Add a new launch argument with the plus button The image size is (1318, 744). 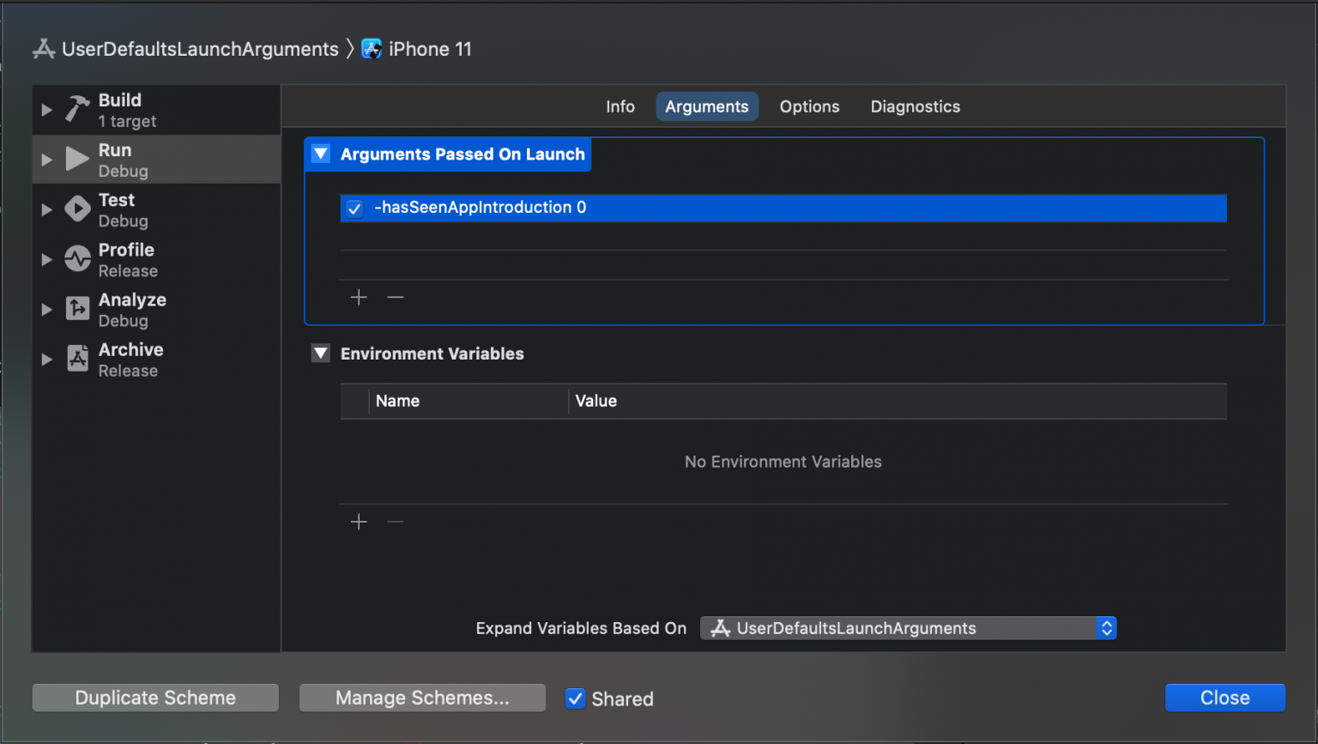click(x=359, y=297)
